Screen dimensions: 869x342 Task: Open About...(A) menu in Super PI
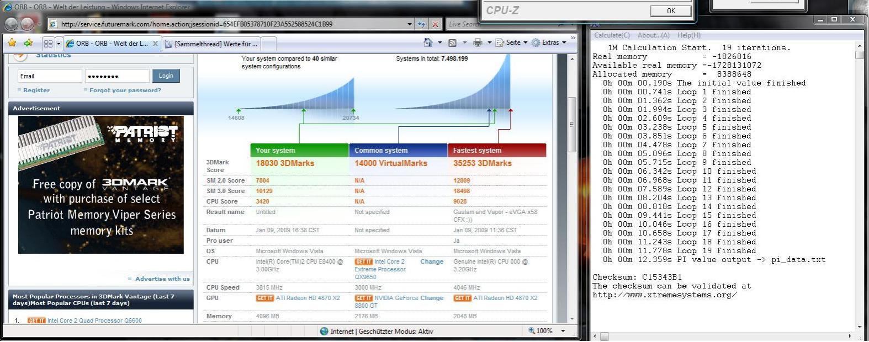(654, 35)
